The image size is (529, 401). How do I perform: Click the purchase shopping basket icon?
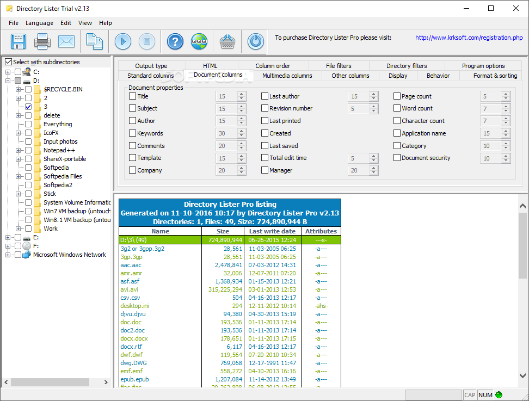[227, 41]
